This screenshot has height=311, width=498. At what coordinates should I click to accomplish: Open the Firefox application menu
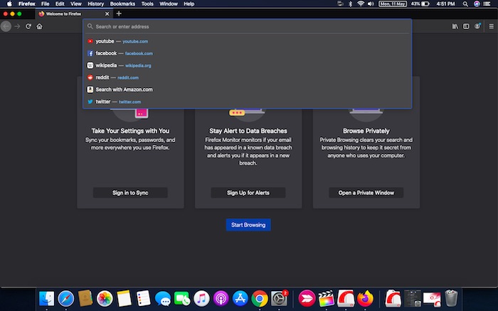(27, 4)
